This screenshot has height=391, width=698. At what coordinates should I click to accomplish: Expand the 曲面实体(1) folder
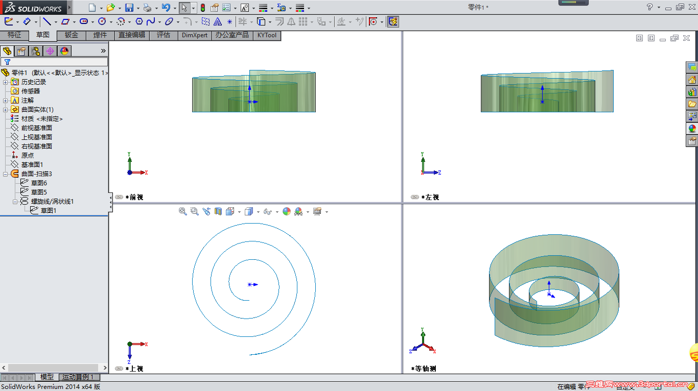[6, 110]
